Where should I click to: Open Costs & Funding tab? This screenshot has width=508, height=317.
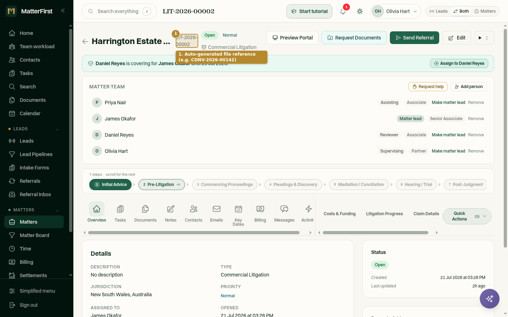point(340,214)
